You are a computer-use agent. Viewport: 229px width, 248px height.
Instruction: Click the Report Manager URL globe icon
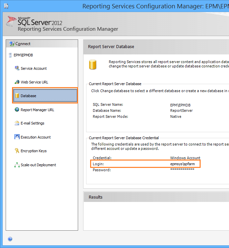coord(17,109)
